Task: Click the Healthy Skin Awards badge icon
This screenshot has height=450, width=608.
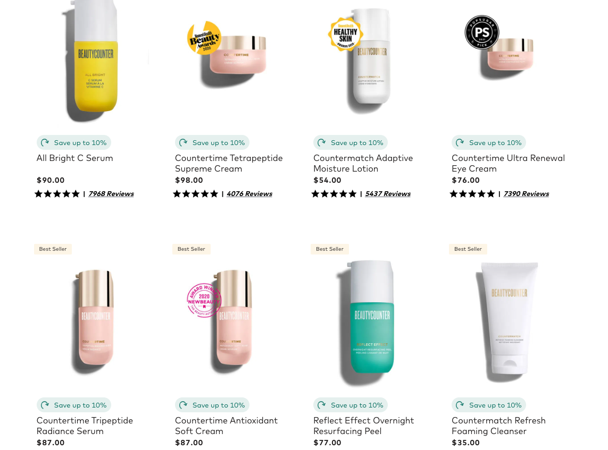Action: [x=345, y=34]
